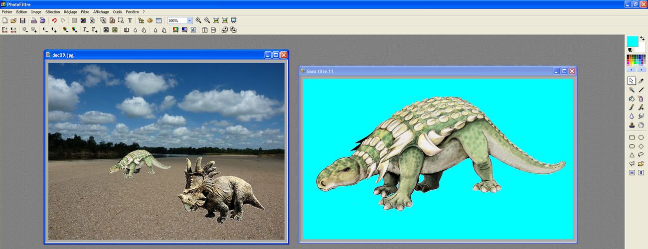The image size is (648, 249).
Task: Swap foreground and background colors
Action: coord(642,38)
